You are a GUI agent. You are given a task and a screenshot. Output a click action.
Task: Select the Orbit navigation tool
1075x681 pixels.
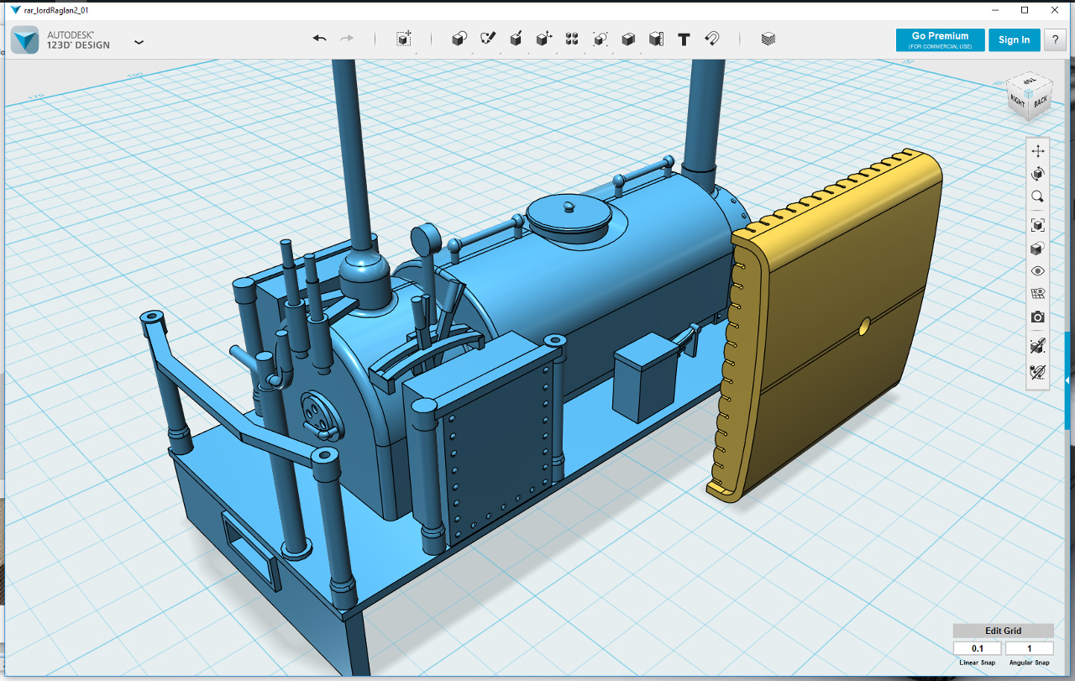click(1038, 174)
